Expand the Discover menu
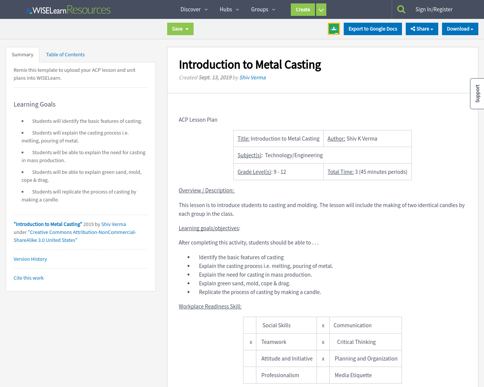 tap(191, 9)
